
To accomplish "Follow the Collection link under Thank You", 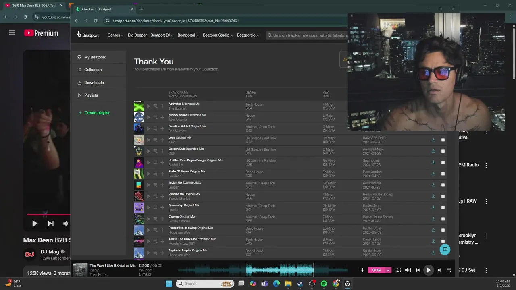I will click(x=210, y=69).
